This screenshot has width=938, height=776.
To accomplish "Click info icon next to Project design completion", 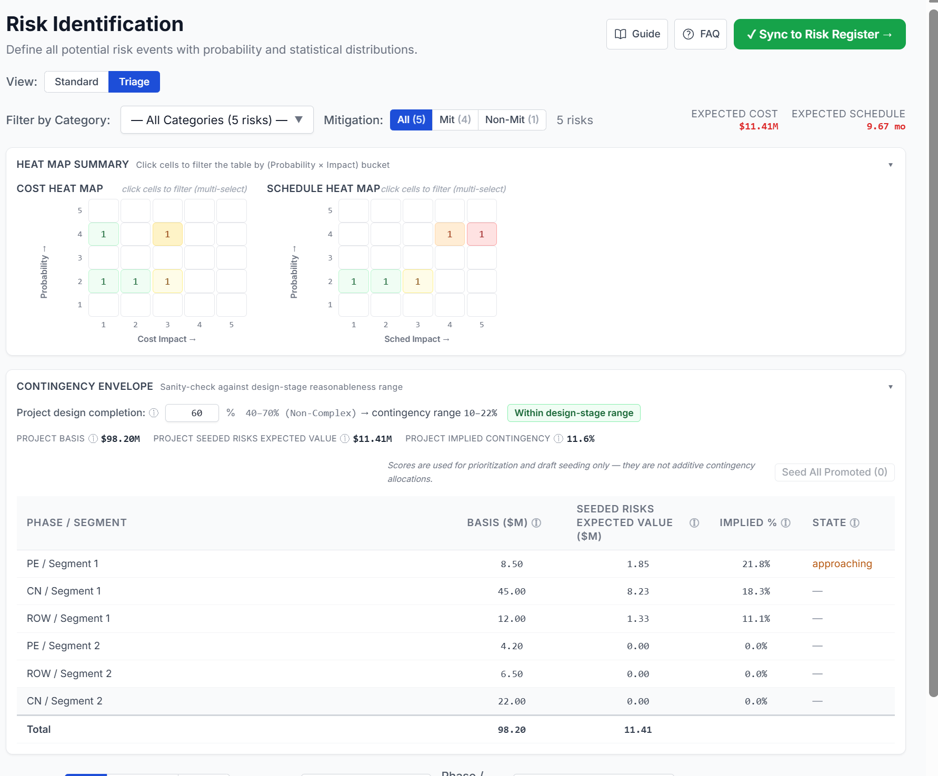I will [x=154, y=413].
